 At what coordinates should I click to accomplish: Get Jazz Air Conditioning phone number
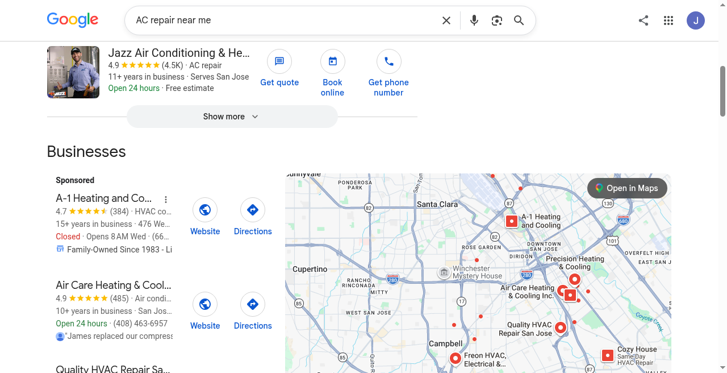(388, 73)
